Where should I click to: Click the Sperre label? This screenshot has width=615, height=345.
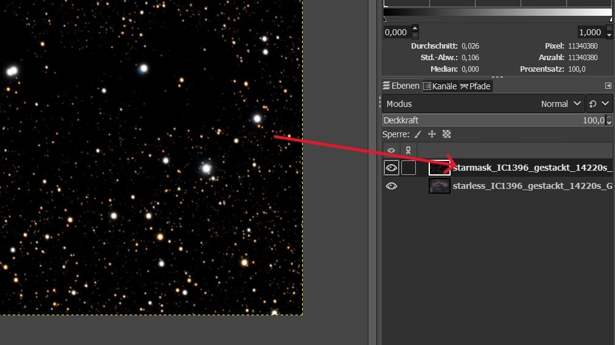pyautogui.click(x=396, y=134)
